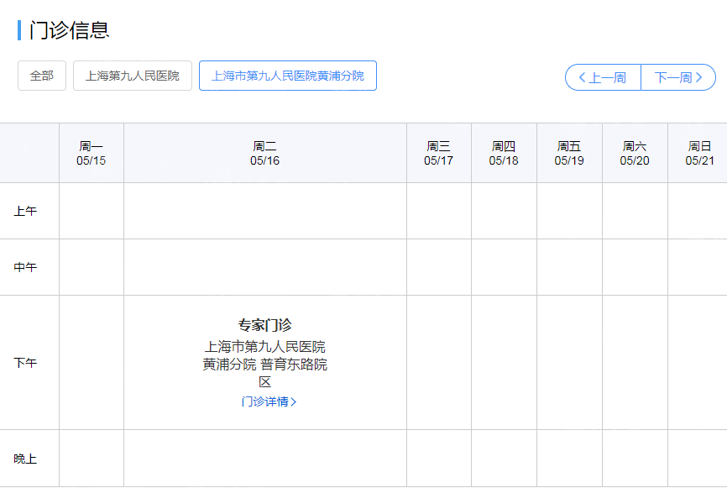Viewport: 727px width, 488px height.
Task: Select the 晚上 row label
Action: [x=25, y=459]
